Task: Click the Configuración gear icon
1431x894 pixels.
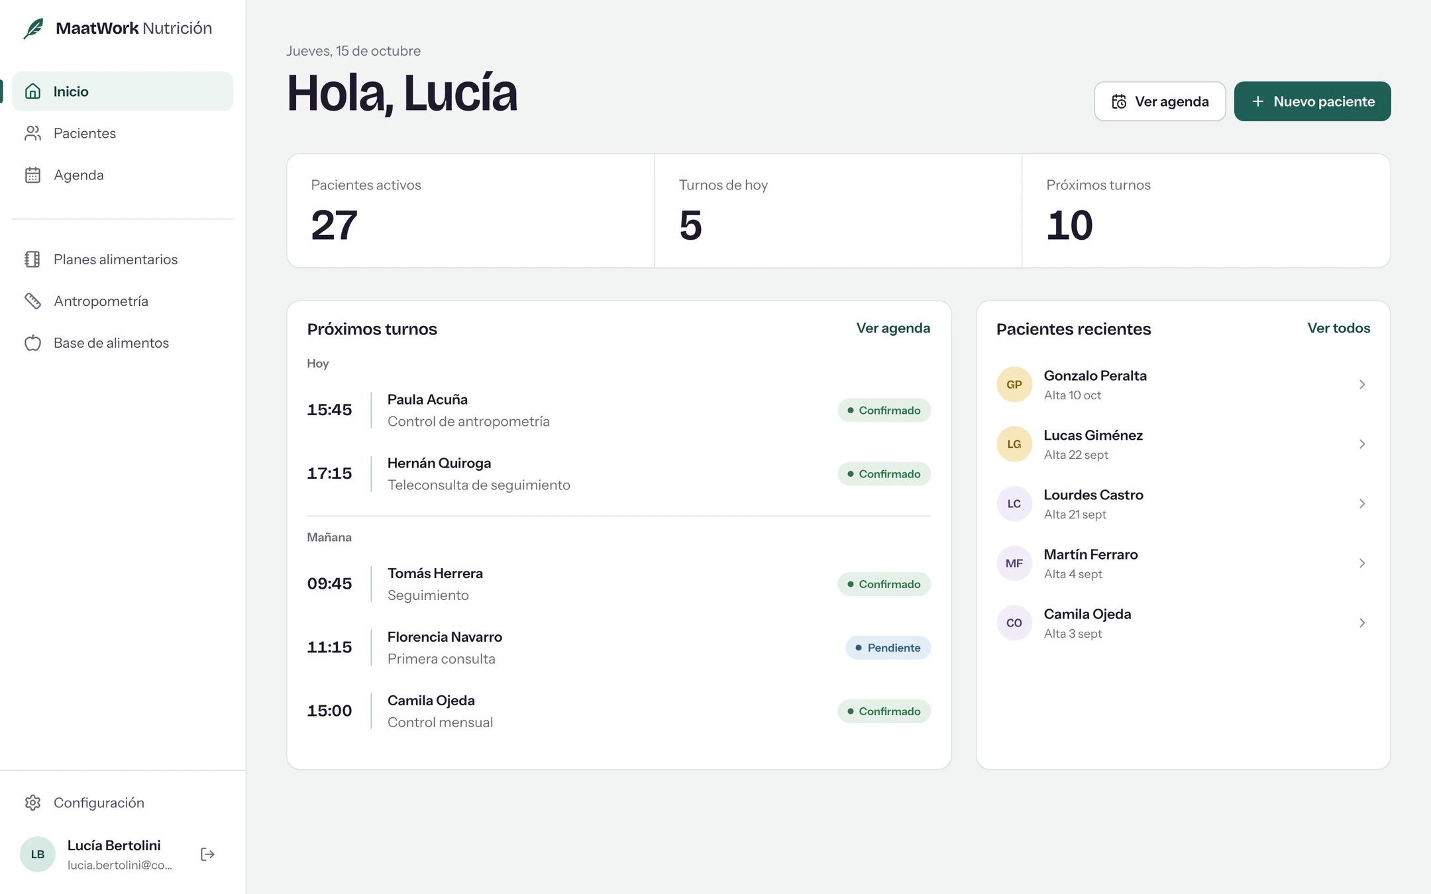Action: click(x=32, y=803)
